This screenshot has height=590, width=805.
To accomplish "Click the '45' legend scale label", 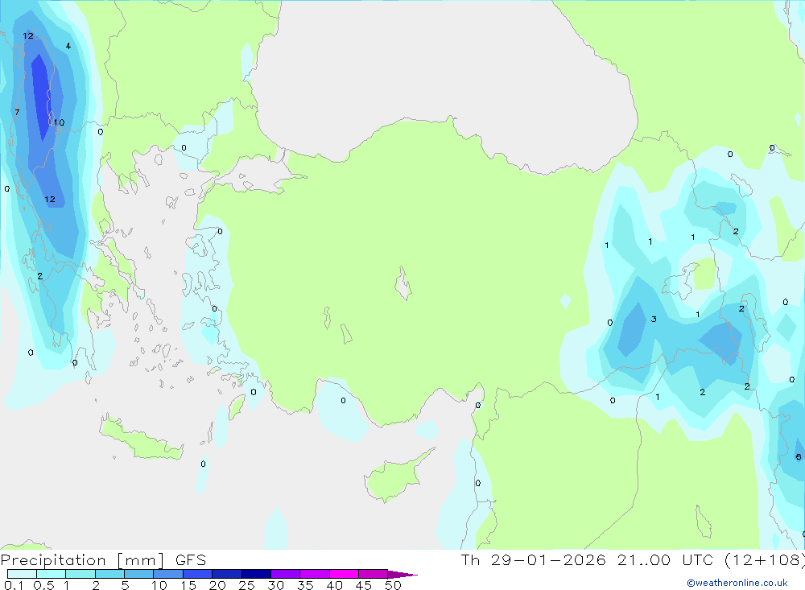I will (x=364, y=585).
